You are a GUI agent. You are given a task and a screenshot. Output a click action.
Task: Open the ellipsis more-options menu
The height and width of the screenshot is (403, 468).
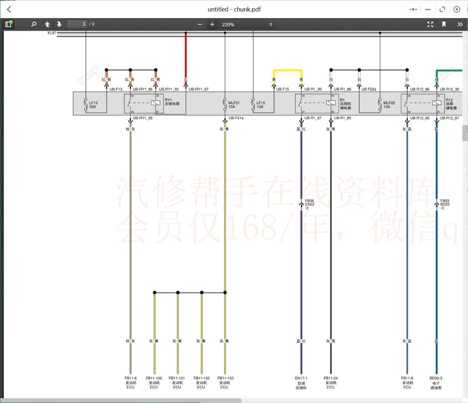tap(413, 9)
